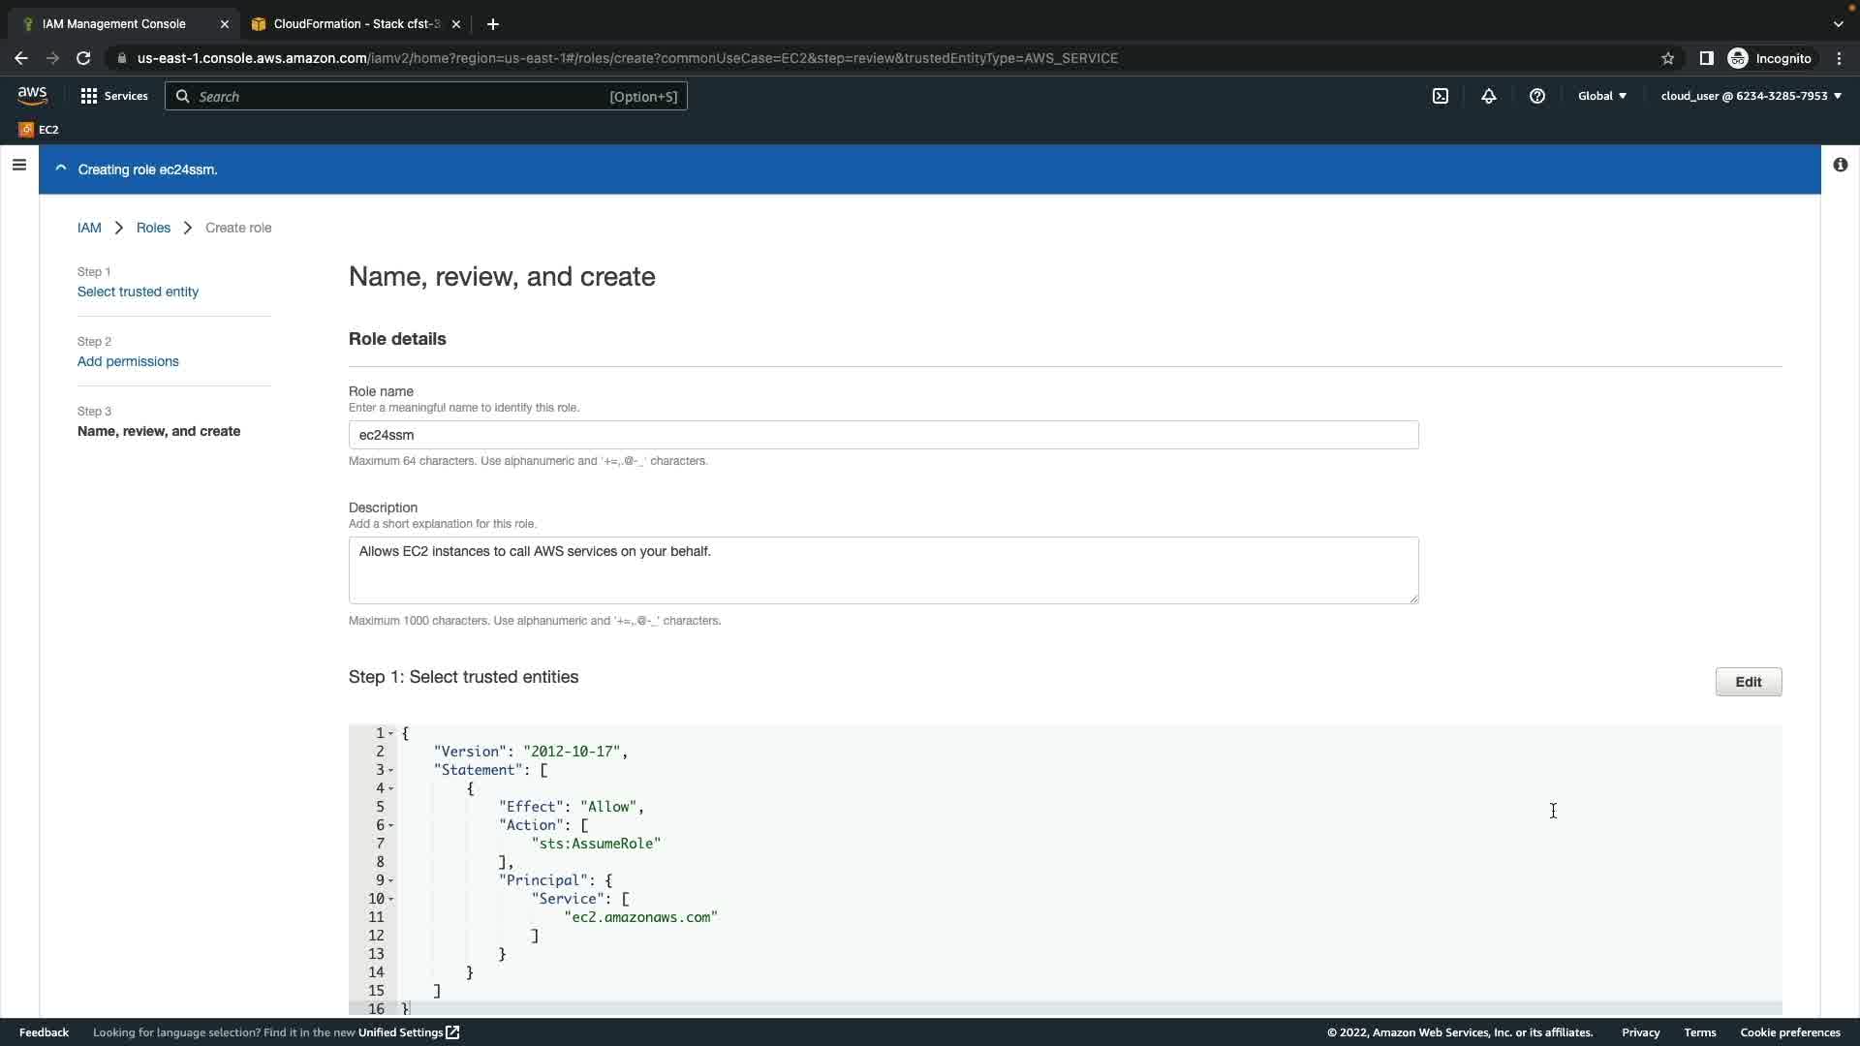
Task: Open the help question mark icon
Action: [1537, 96]
